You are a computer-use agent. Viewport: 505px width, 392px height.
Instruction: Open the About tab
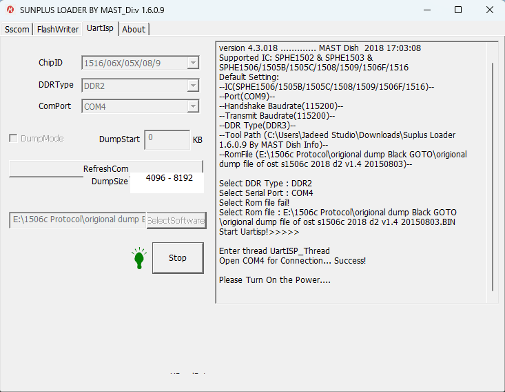134,30
